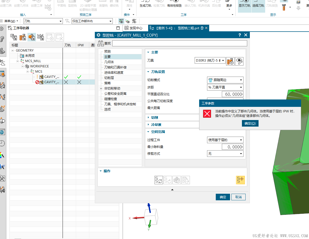
Task: Collapse dialog with the bottom up arrow
Action: click(172, 190)
